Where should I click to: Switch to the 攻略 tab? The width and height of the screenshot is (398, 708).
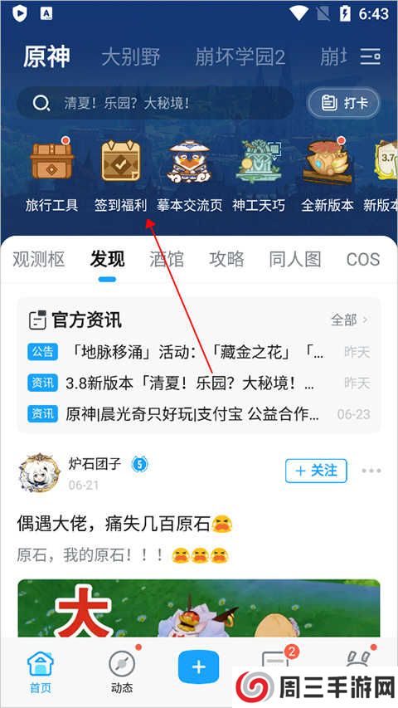point(226,260)
